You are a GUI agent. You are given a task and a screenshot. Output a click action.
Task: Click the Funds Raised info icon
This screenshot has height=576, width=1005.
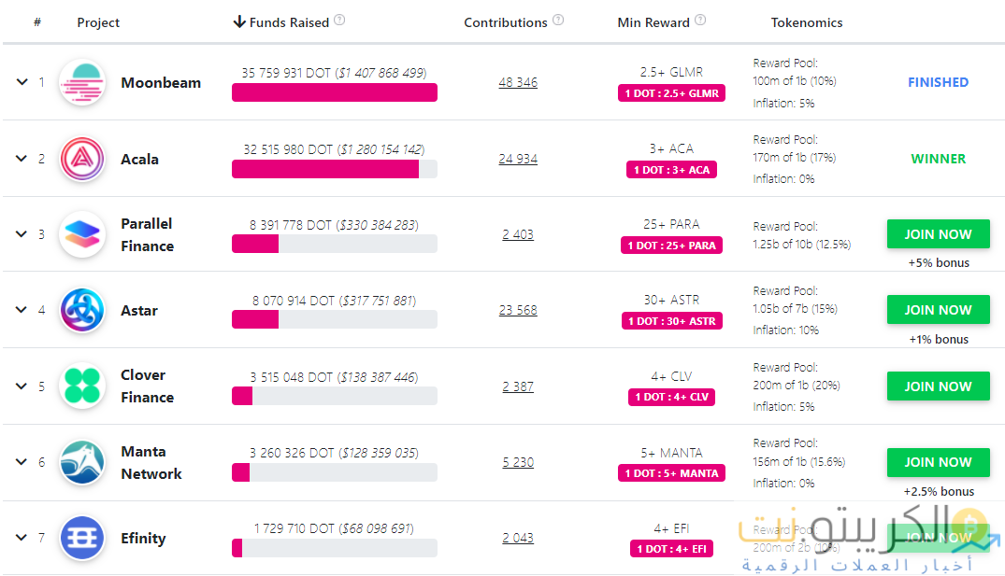[339, 20]
